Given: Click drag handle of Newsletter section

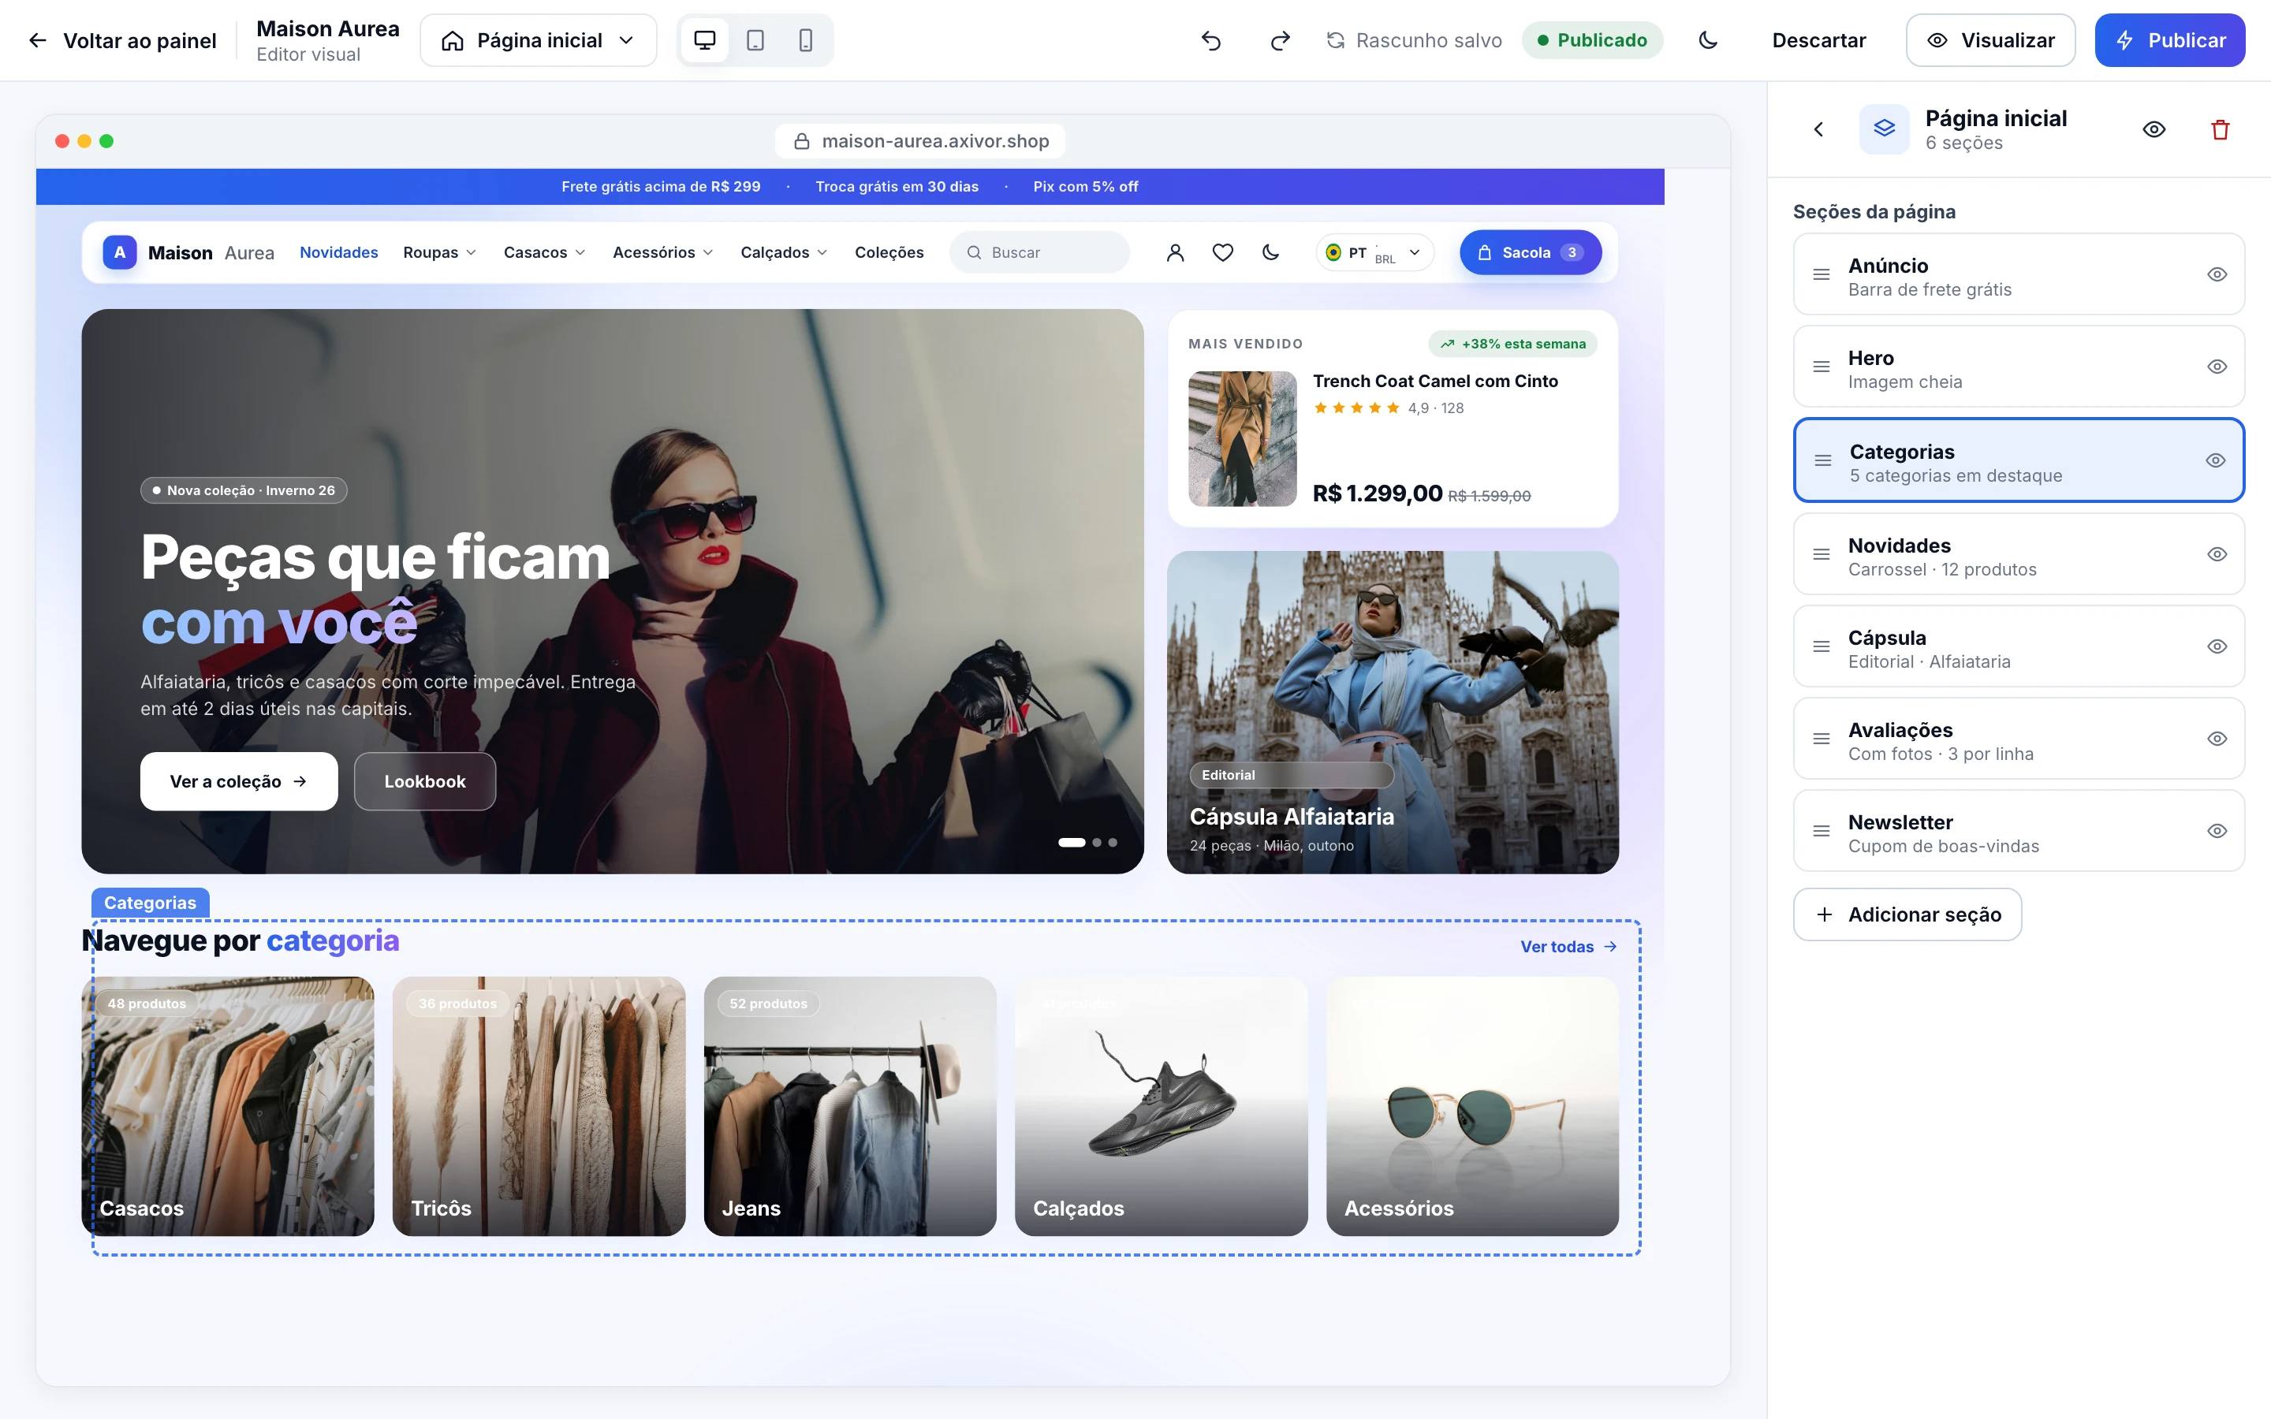Looking at the screenshot, I should 1822,831.
